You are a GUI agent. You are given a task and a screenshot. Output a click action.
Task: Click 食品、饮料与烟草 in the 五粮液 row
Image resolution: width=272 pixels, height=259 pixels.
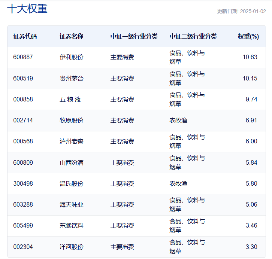[x=187, y=99]
